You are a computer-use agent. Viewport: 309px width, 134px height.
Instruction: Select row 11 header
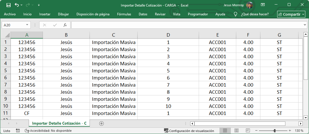(x=5, y=113)
